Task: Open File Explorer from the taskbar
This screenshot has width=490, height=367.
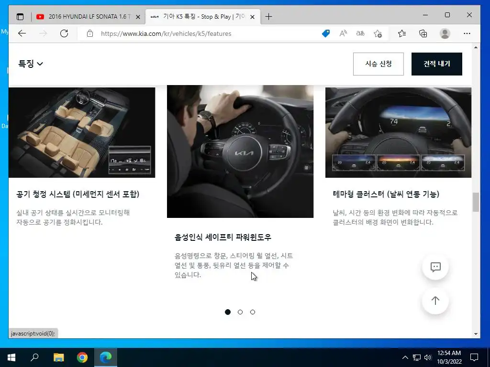Action: [x=58, y=357]
